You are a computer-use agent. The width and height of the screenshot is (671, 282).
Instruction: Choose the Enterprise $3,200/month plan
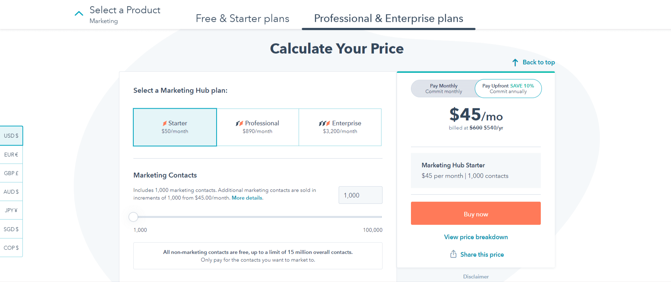point(340,127)
